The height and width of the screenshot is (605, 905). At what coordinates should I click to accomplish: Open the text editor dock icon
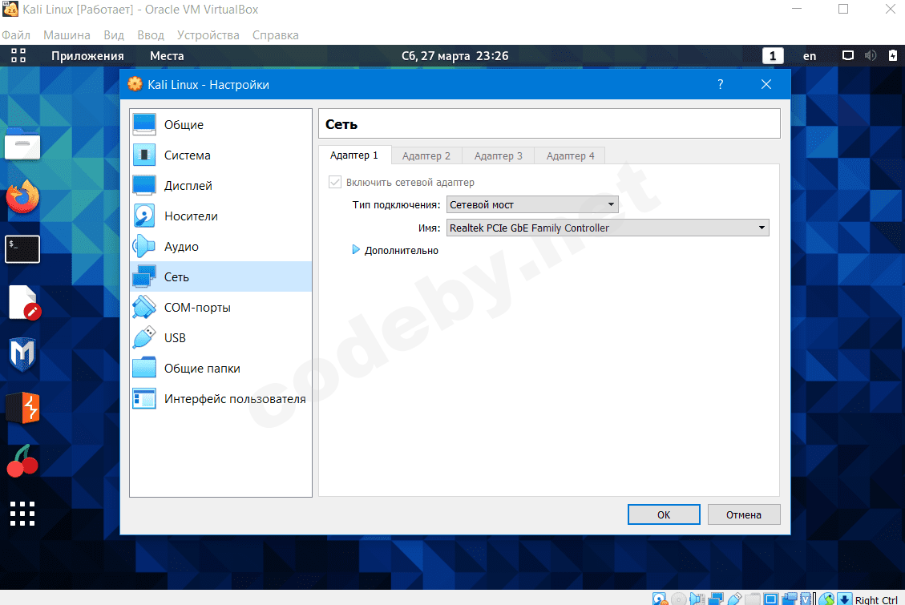click(x=25, y=302)
